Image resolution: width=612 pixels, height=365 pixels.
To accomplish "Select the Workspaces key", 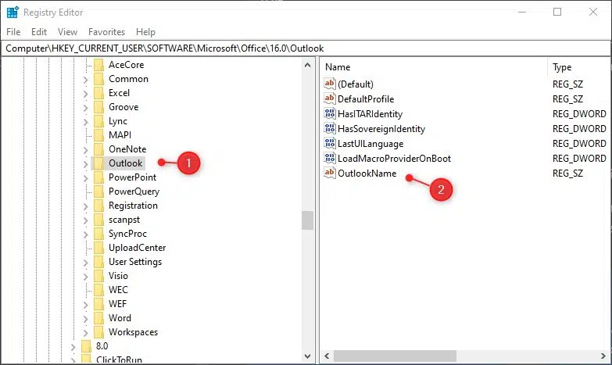I will [133, 332].
